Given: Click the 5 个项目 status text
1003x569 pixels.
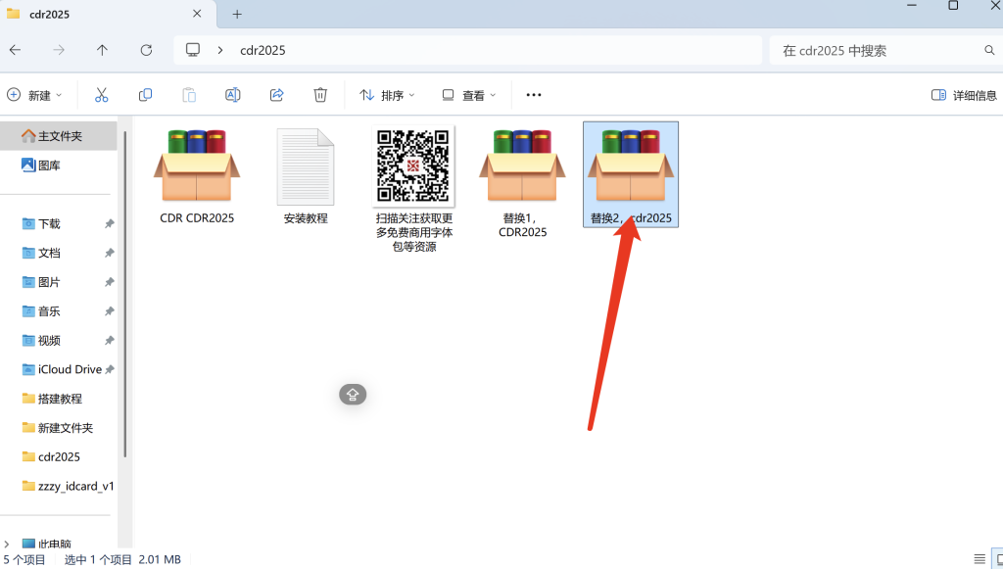Looking at the screenshot, I should [x=24, y=560].
